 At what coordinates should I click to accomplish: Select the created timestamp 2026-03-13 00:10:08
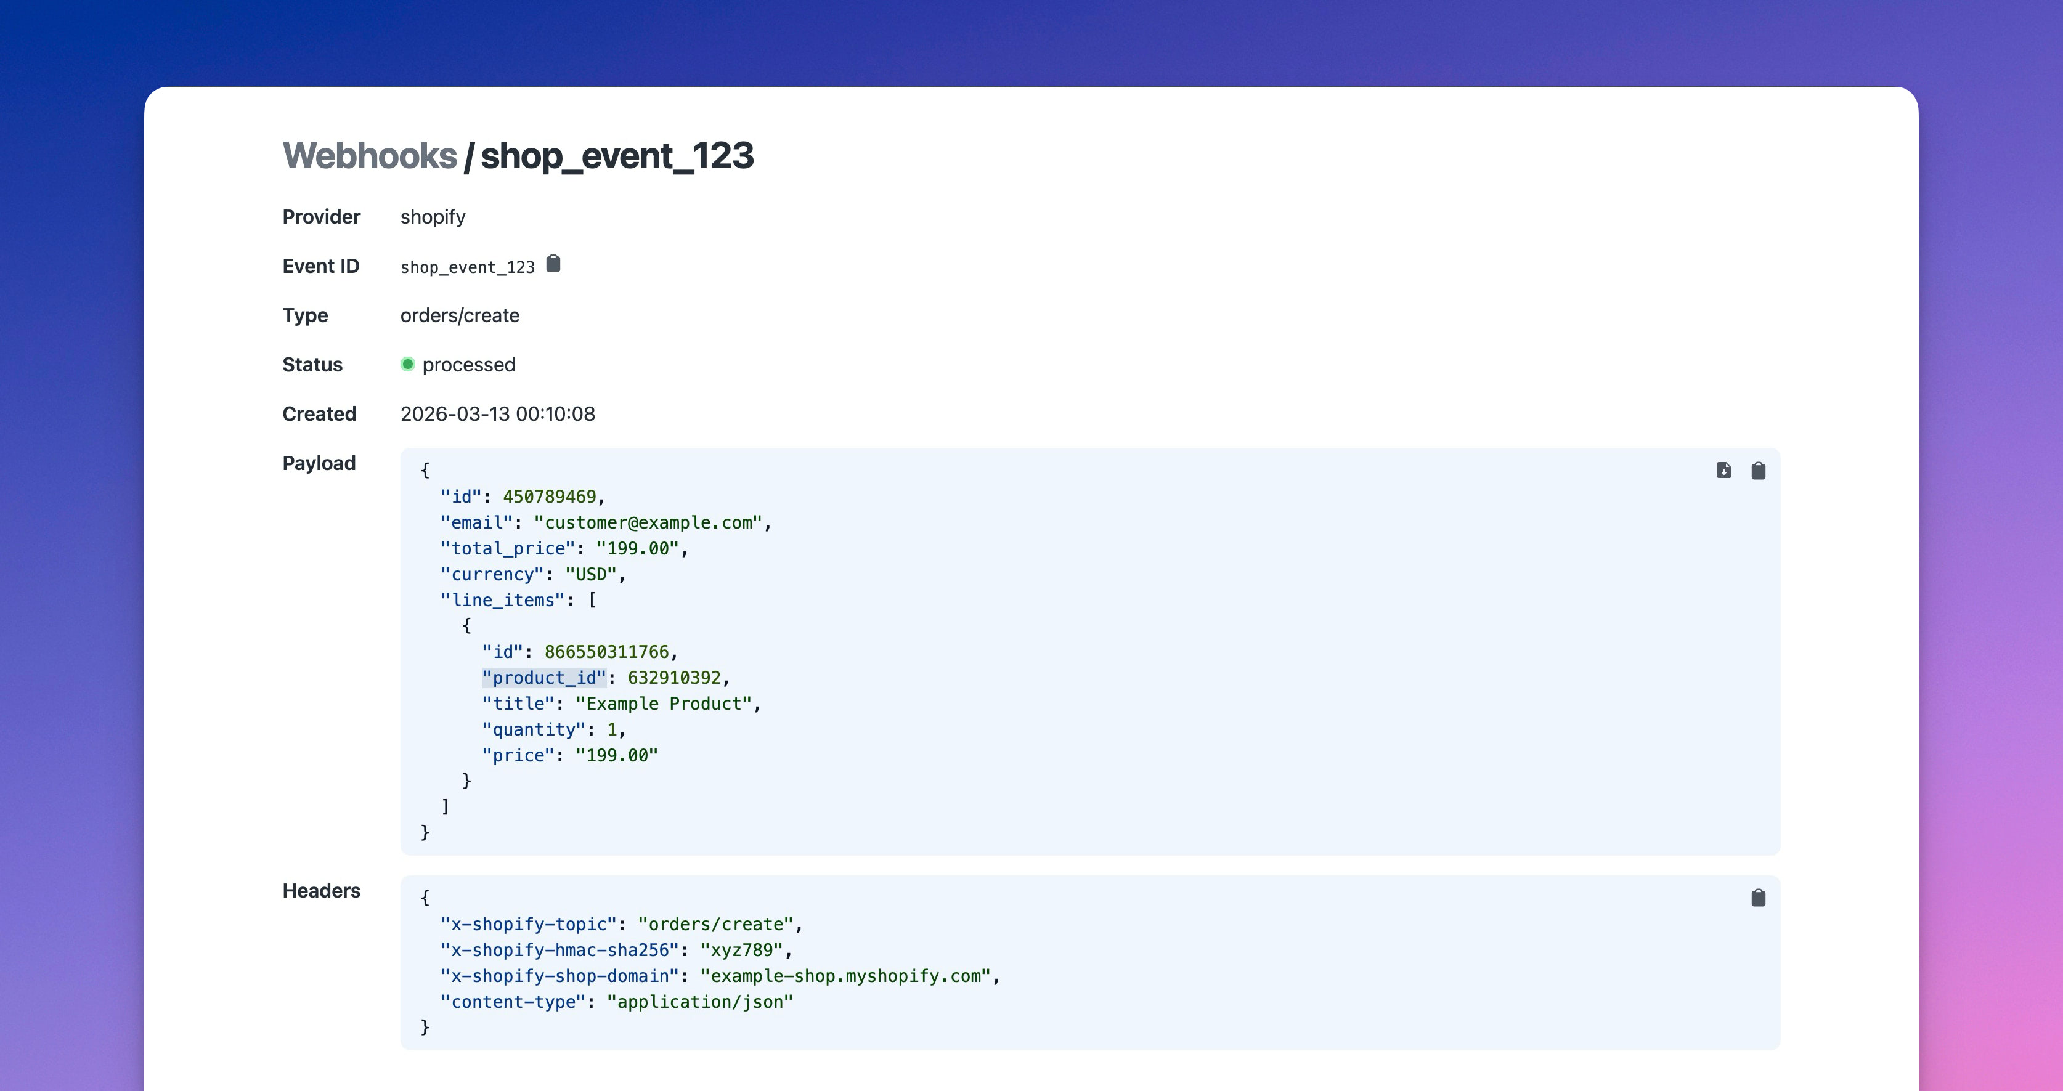(498, 413)
